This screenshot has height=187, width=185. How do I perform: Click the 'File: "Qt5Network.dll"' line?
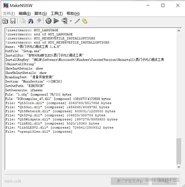click(x=60, y=111)
